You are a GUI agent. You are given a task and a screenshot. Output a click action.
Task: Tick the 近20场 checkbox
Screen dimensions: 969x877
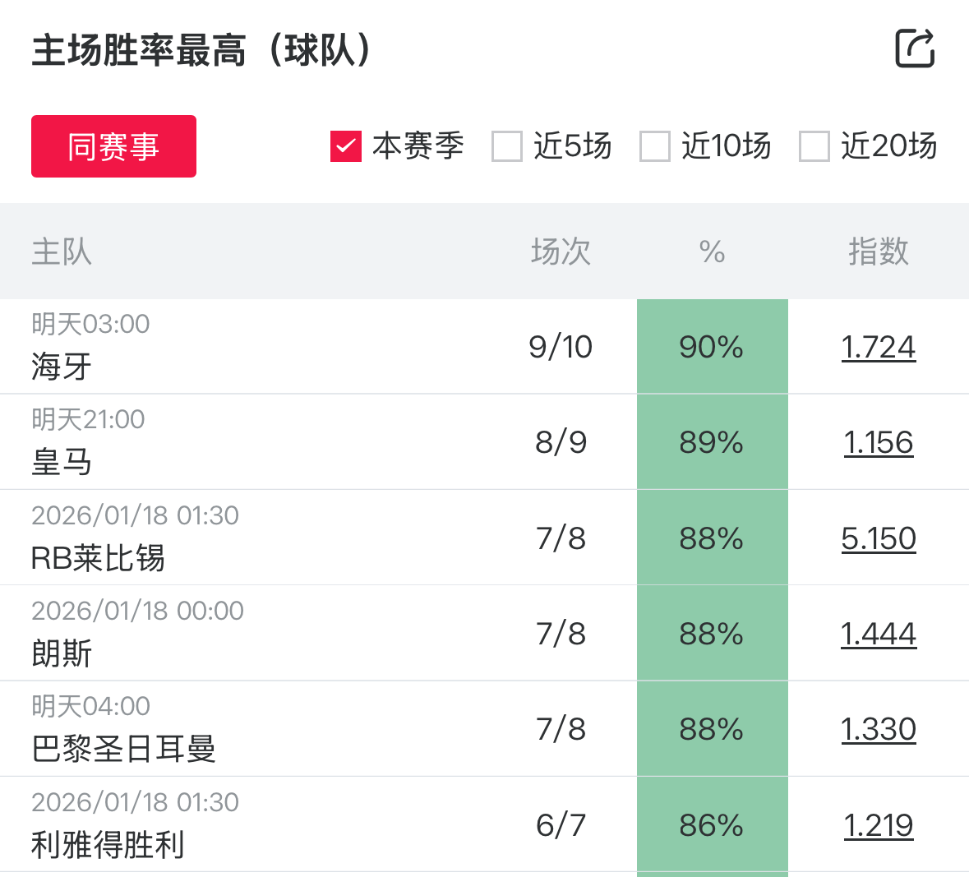pos(814,146)
